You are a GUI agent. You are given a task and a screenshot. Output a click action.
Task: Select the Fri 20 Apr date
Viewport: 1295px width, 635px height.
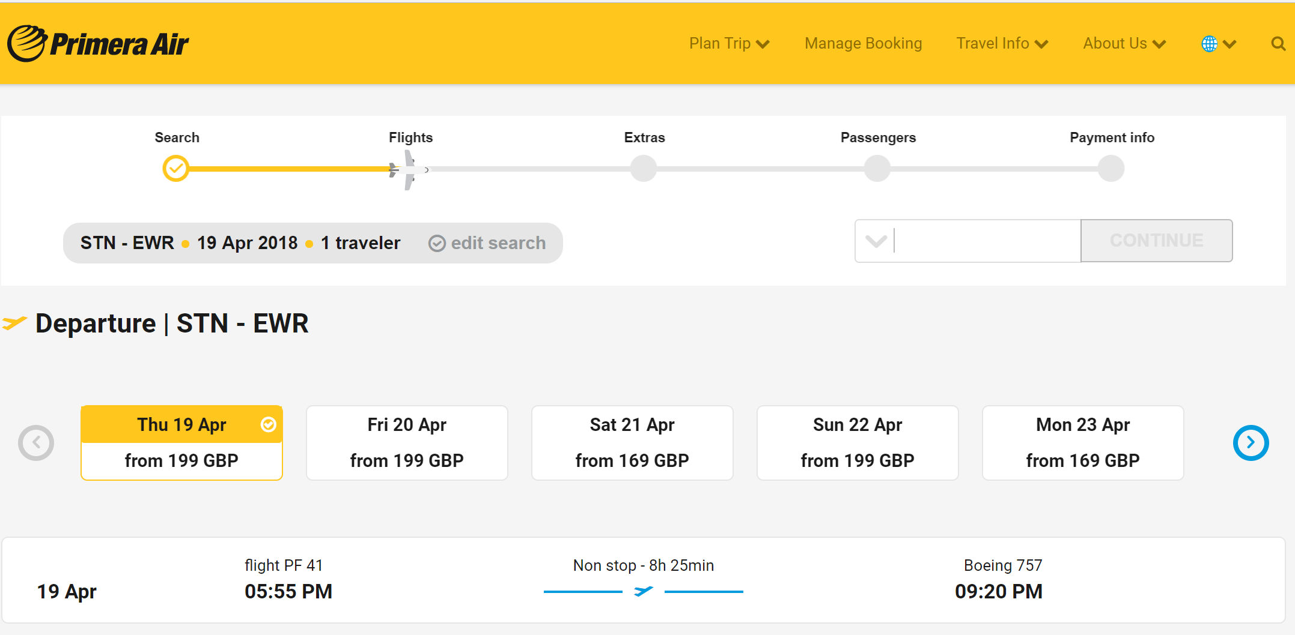(x=407, y=443)
